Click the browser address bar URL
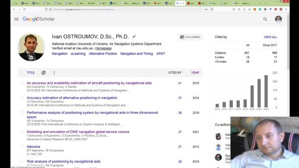This screenshot has width=299, height=168. [x=84, y=9]
